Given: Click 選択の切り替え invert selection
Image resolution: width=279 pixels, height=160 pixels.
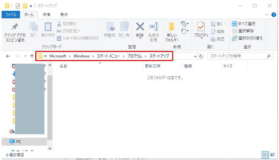Looking at the screenshot, I should tap(247, 38).
